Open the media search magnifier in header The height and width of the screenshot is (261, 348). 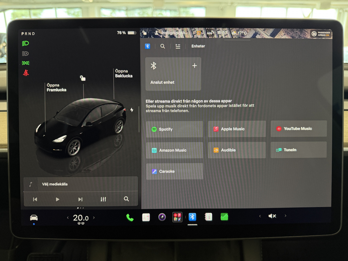pyautogui.click(x=163, y=46)
